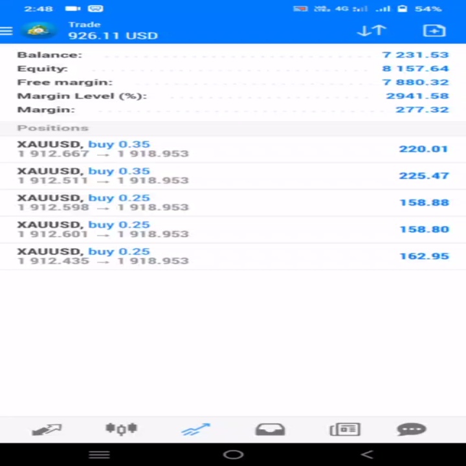Screen dimensions: 466x466
Task: Select XAUUSD position with profit 225.47
Action: click(233, 176)
